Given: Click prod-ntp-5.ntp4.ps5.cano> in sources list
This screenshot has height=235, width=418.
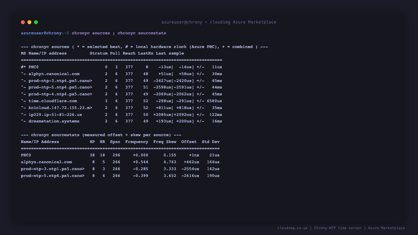Looking at the screenshot, I should 60,87.
